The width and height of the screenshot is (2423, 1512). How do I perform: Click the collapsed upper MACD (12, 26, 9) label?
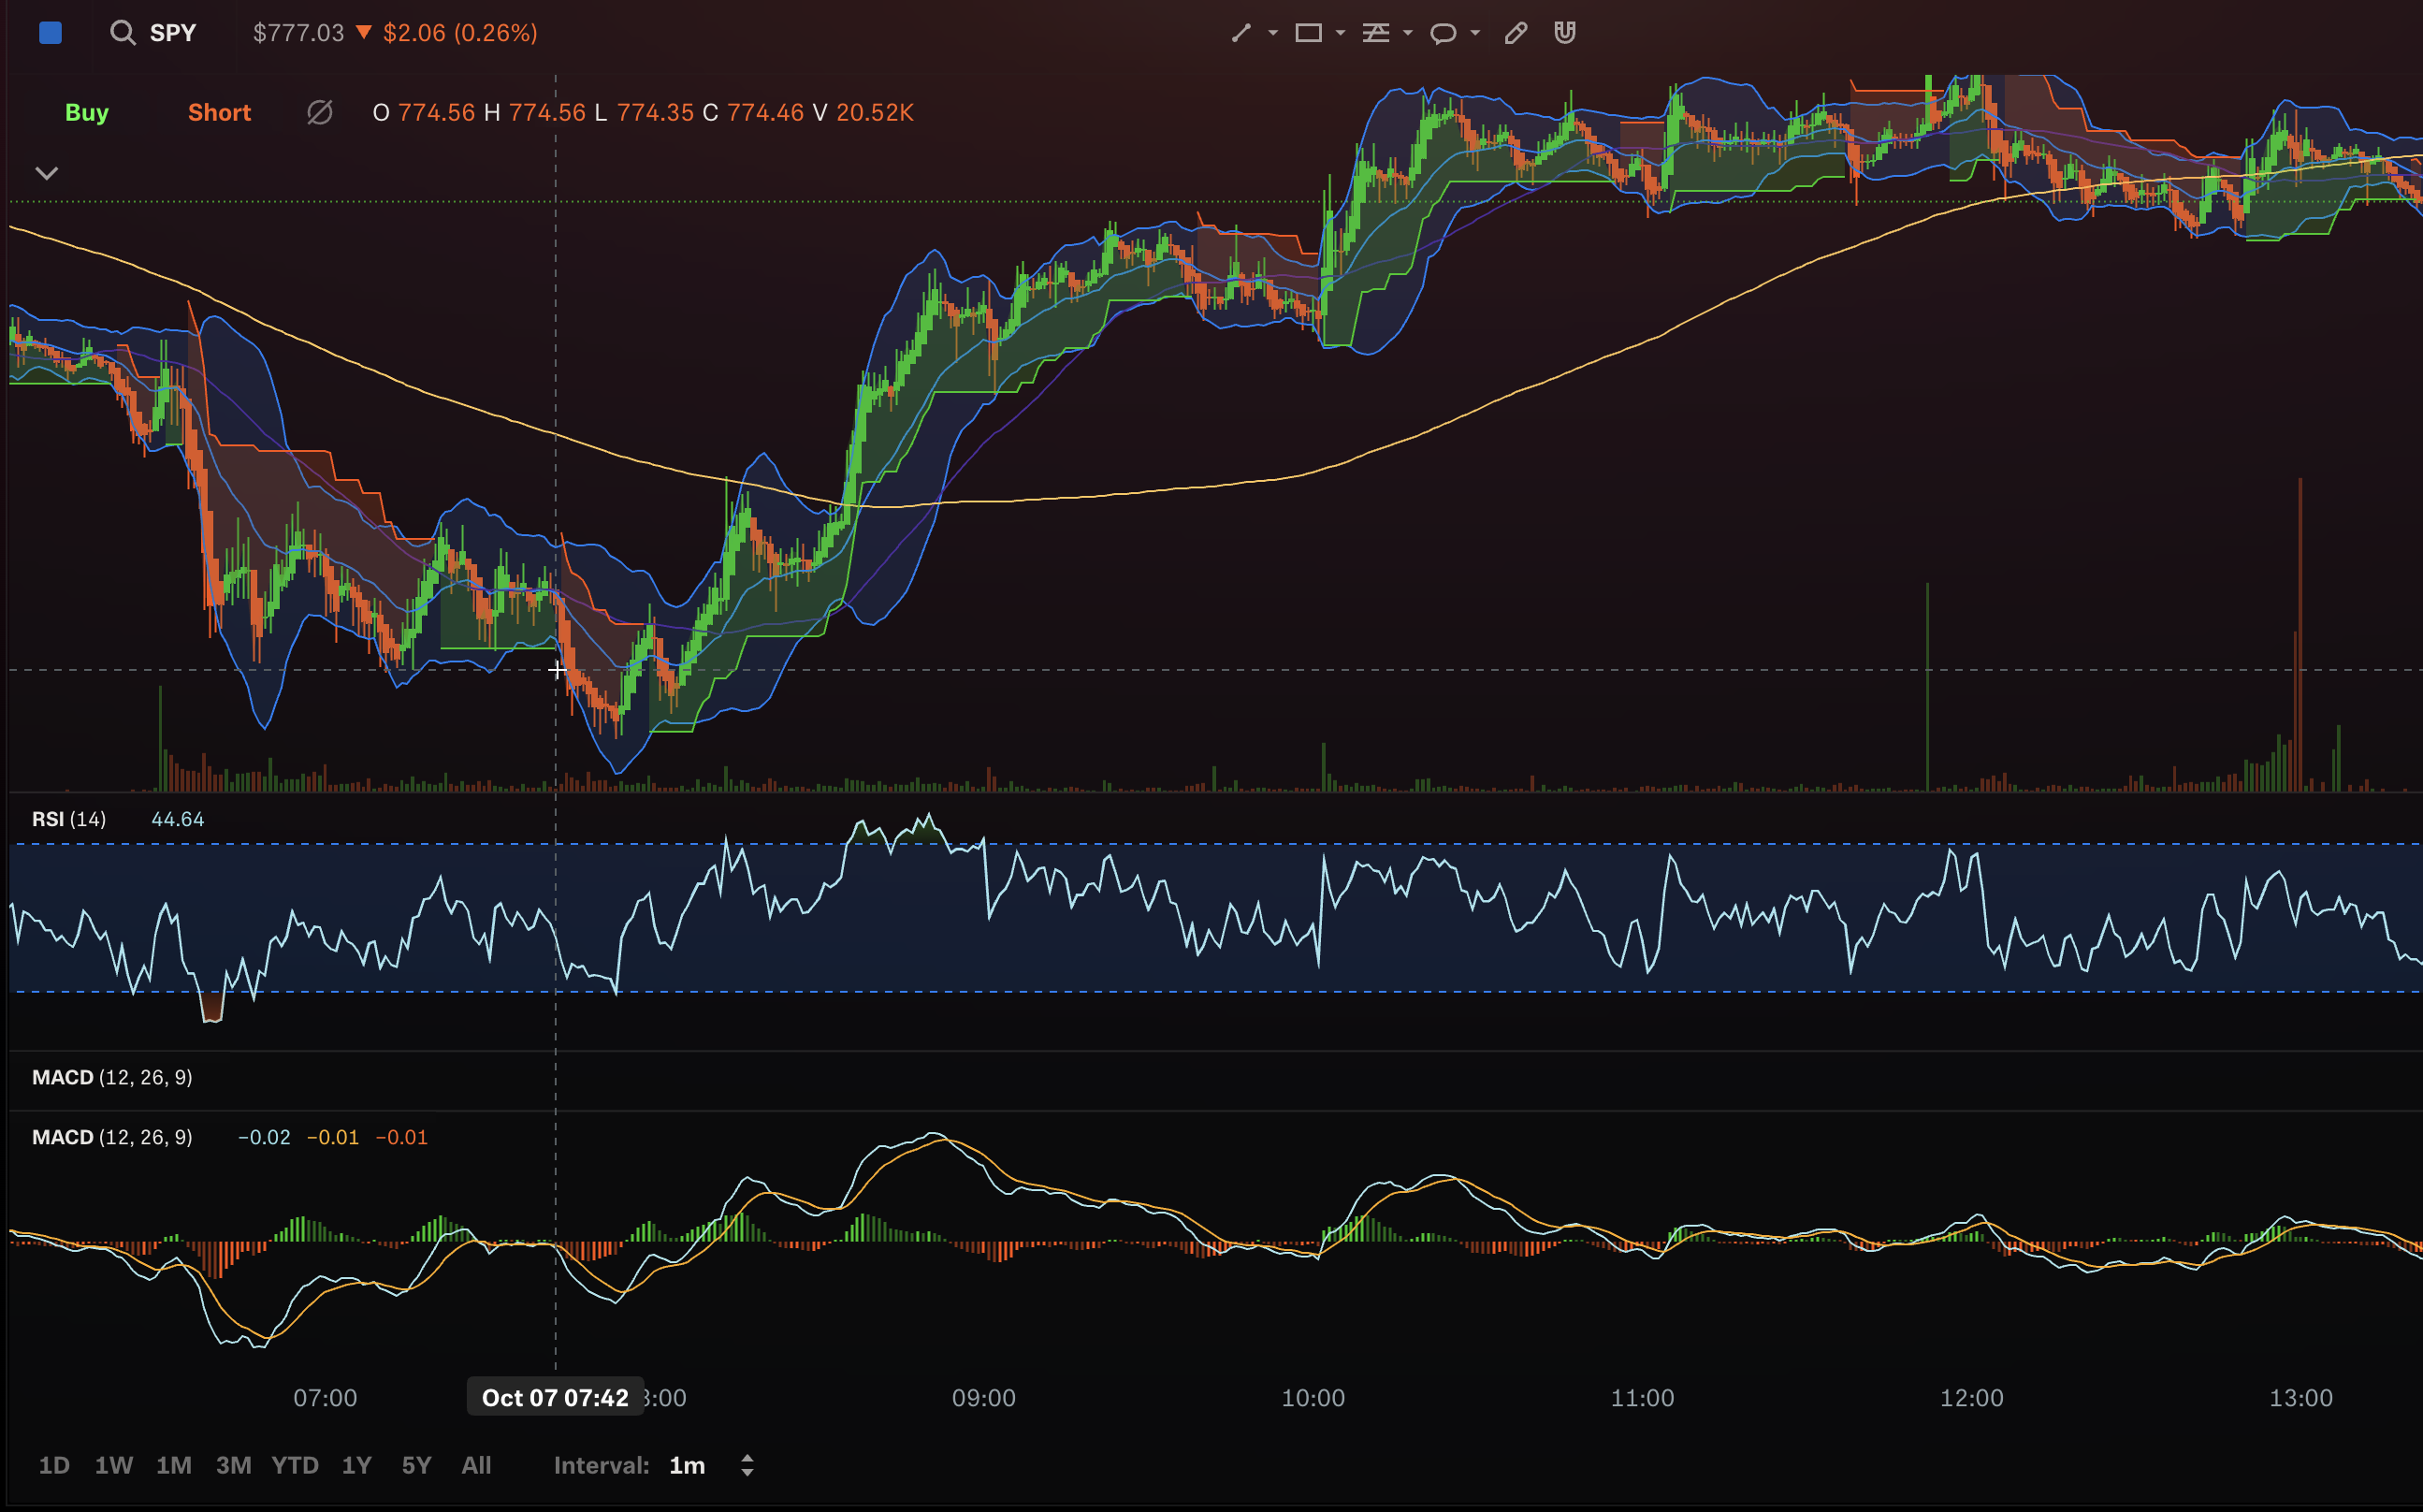(x=112, y=1077)
